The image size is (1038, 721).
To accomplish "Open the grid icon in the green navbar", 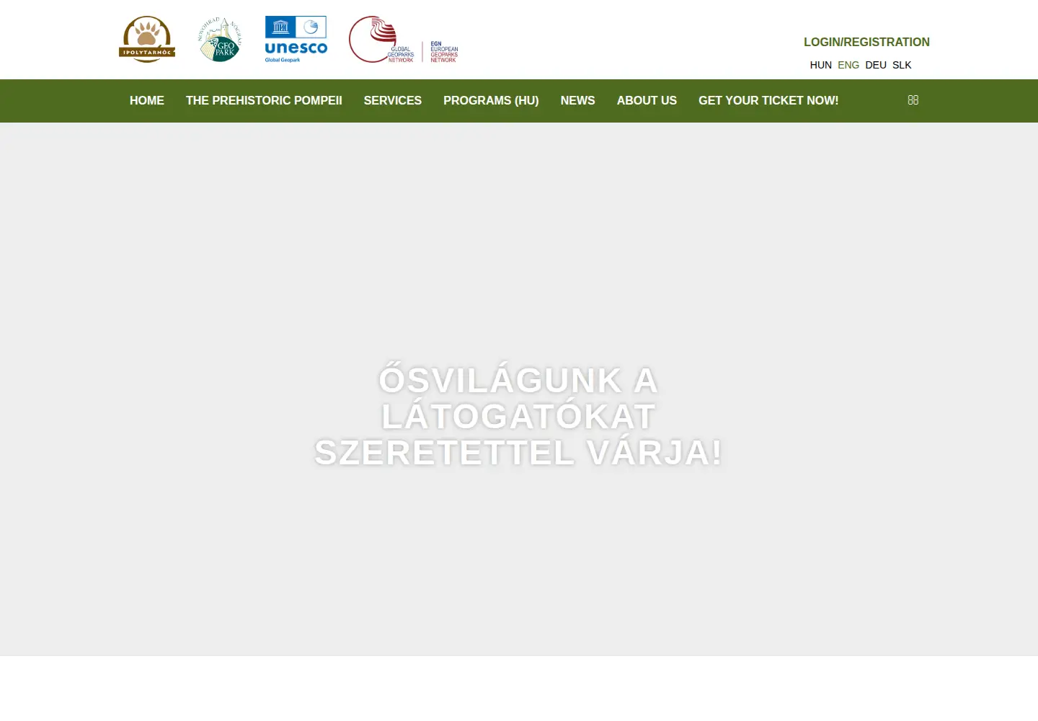I will (913, 100).
